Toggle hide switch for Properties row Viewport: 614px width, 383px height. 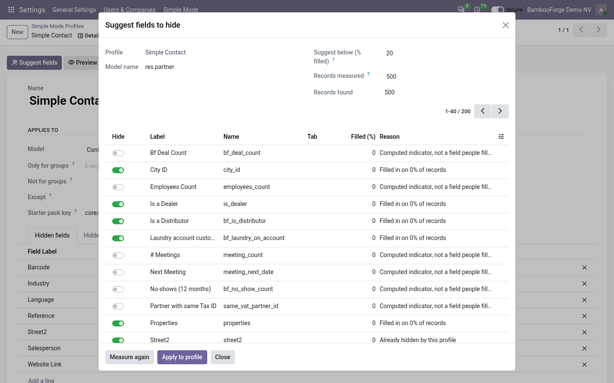point(118,323)
